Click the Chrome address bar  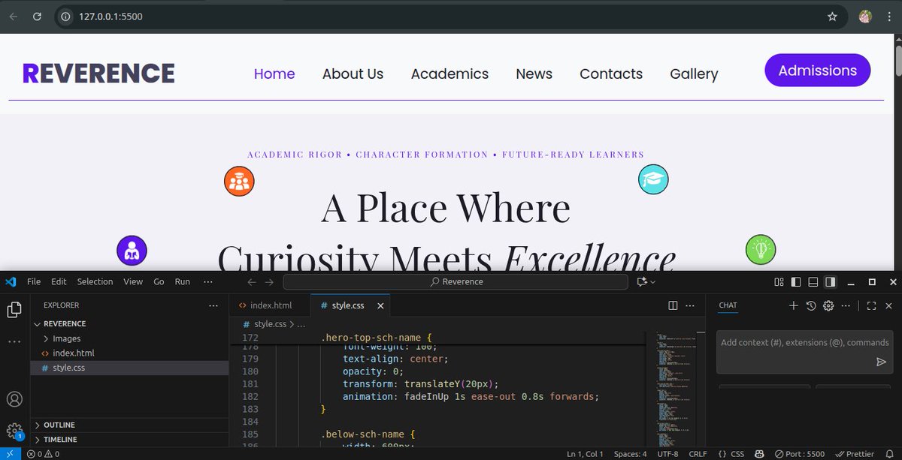[451, 17]
